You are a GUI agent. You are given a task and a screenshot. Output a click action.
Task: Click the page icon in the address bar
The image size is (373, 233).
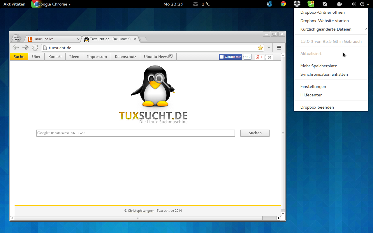coord(45,48)
